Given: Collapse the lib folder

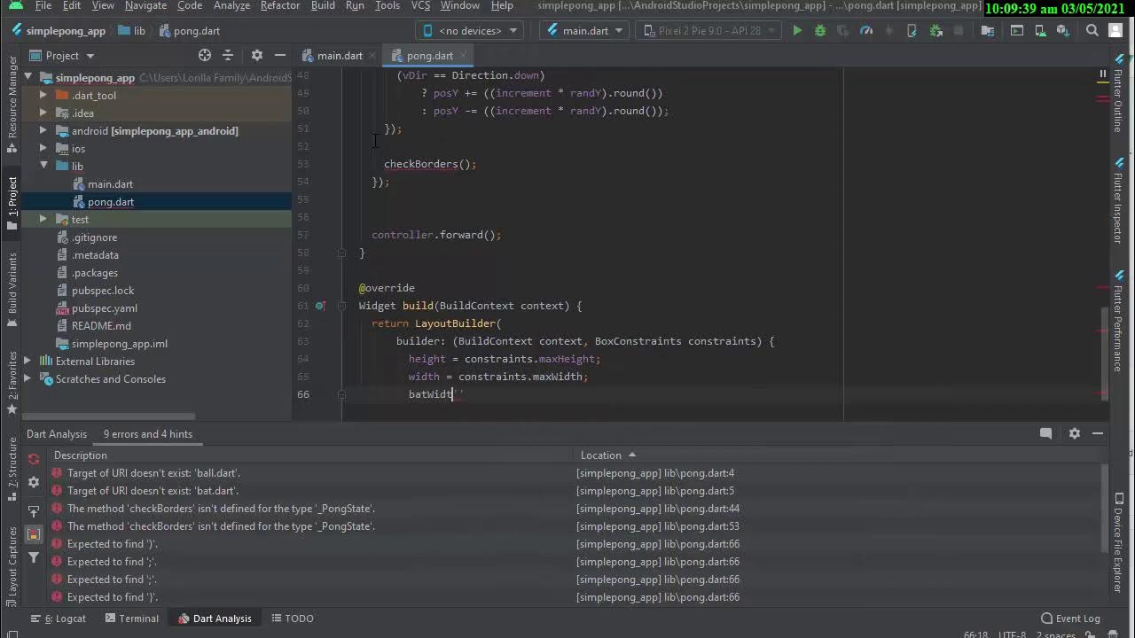Looking at the screenshot, I should coord(43,167).
